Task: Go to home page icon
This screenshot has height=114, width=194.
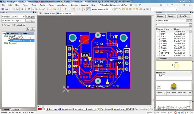Action: [x=140, y=5]
